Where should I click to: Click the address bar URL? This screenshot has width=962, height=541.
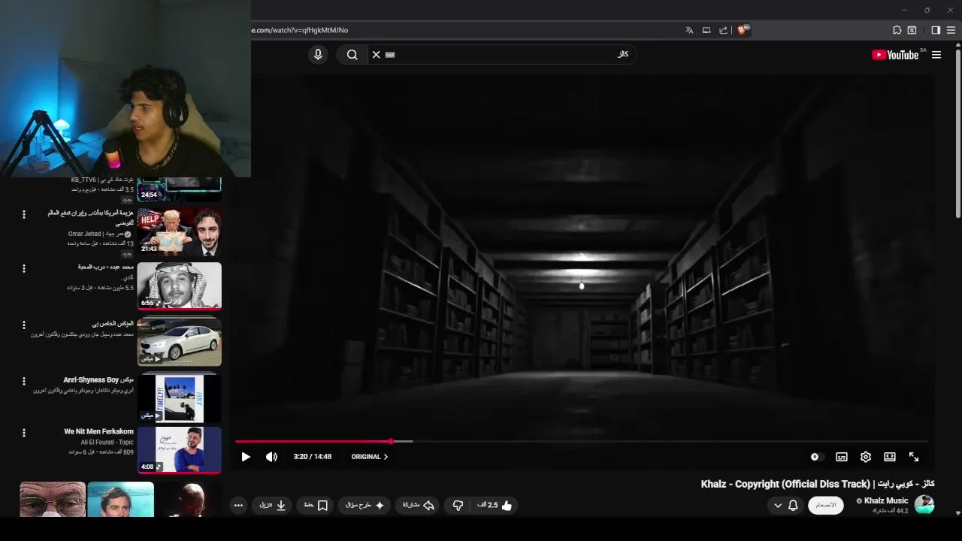pyautogui.click(x=300, y=30)
